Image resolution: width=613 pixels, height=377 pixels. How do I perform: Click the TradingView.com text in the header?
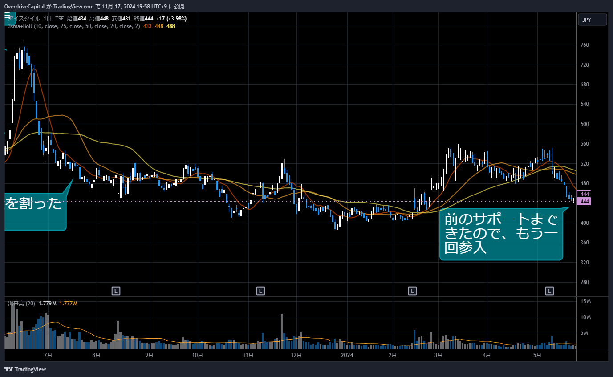click(76, 6)
